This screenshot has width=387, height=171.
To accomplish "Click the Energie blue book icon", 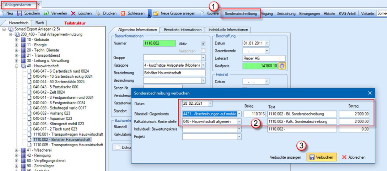I will tap(23, 45).
